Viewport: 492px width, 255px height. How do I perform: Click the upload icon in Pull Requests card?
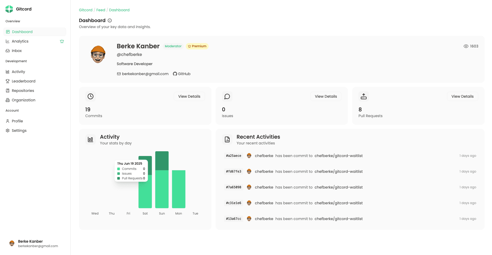363,96
